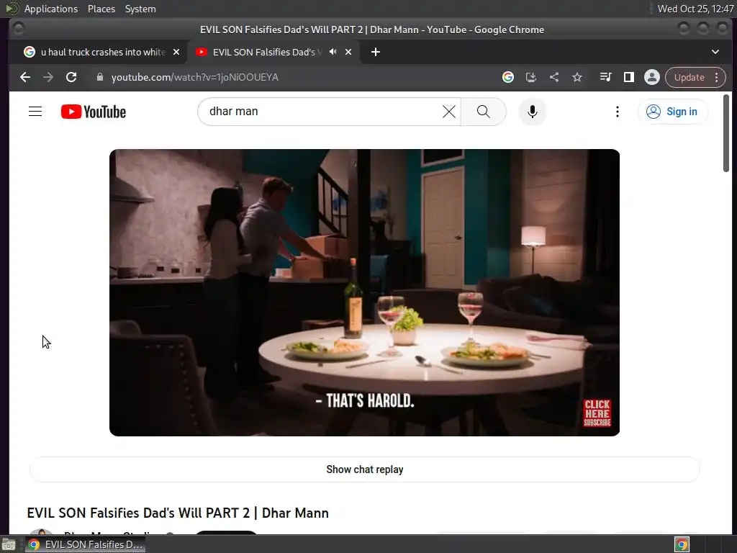
Task: Open a new tab with plus button
Action: (376, 52)
